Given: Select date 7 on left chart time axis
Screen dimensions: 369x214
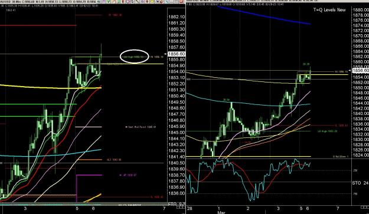Looking at the screenshot, I should pos(164,209).
